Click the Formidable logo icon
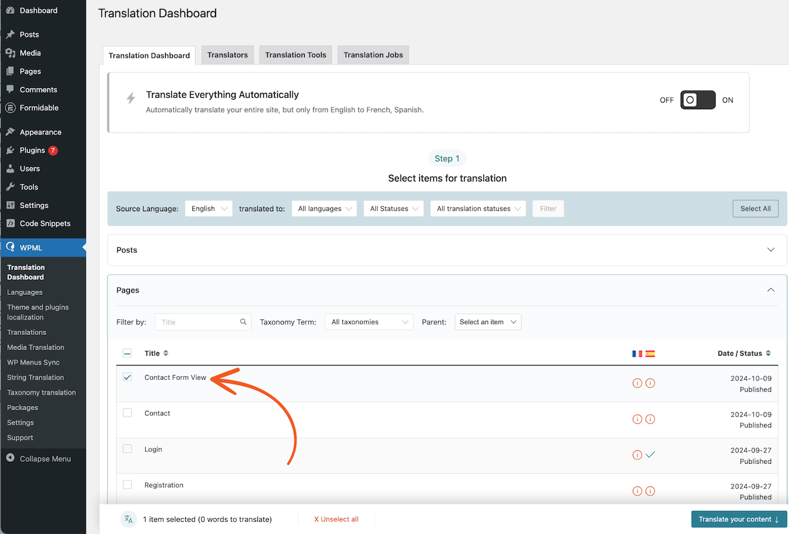 tap(10, 107)
